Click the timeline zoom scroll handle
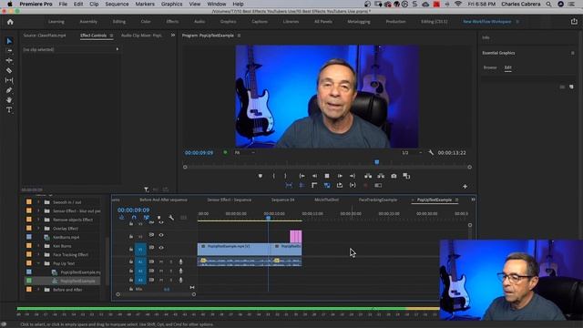 (194, 294)
